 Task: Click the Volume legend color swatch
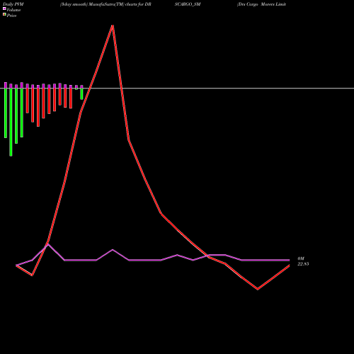4,8
